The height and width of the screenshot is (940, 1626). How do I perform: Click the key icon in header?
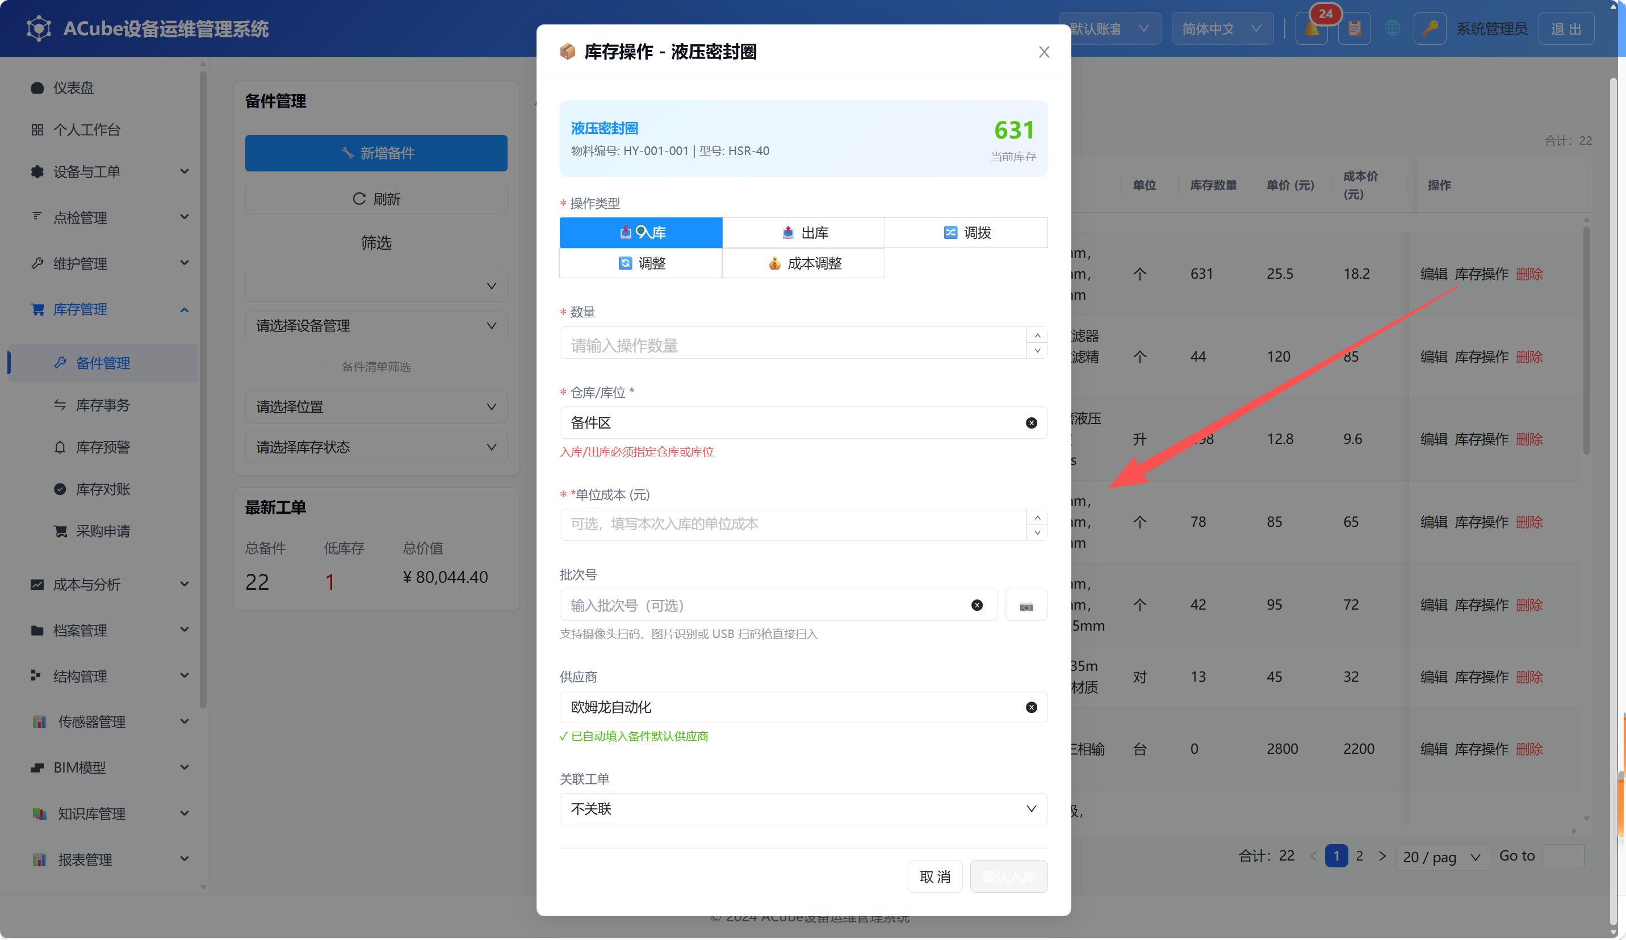pos(1430,29)
